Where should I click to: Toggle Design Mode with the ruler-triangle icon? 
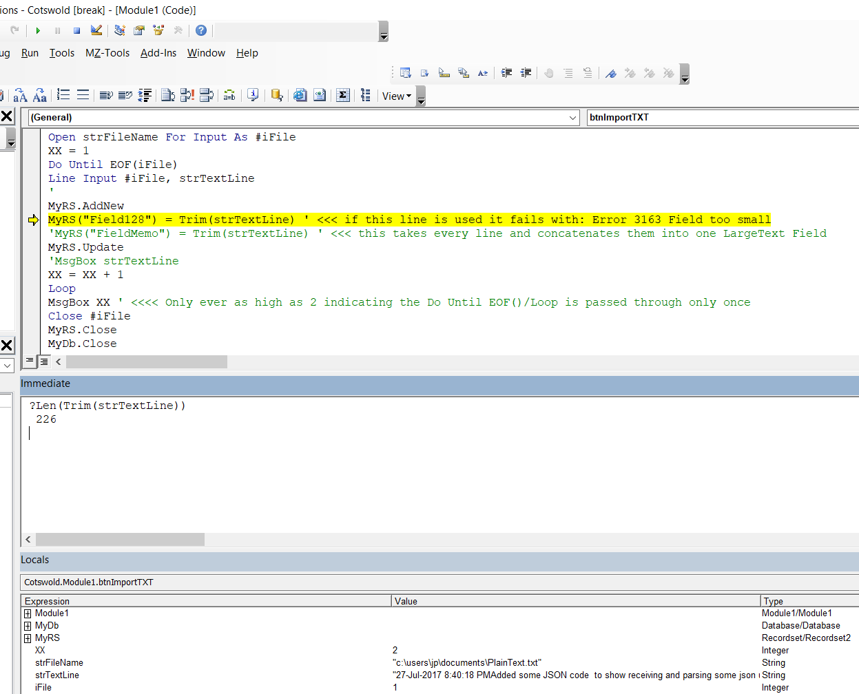[96, 30]
